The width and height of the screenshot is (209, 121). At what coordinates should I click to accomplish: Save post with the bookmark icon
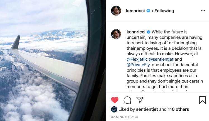pos(203,100)
